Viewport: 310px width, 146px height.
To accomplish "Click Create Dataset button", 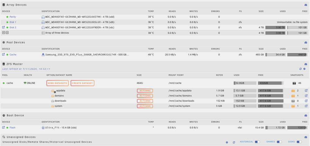I will tap(82, 83).
